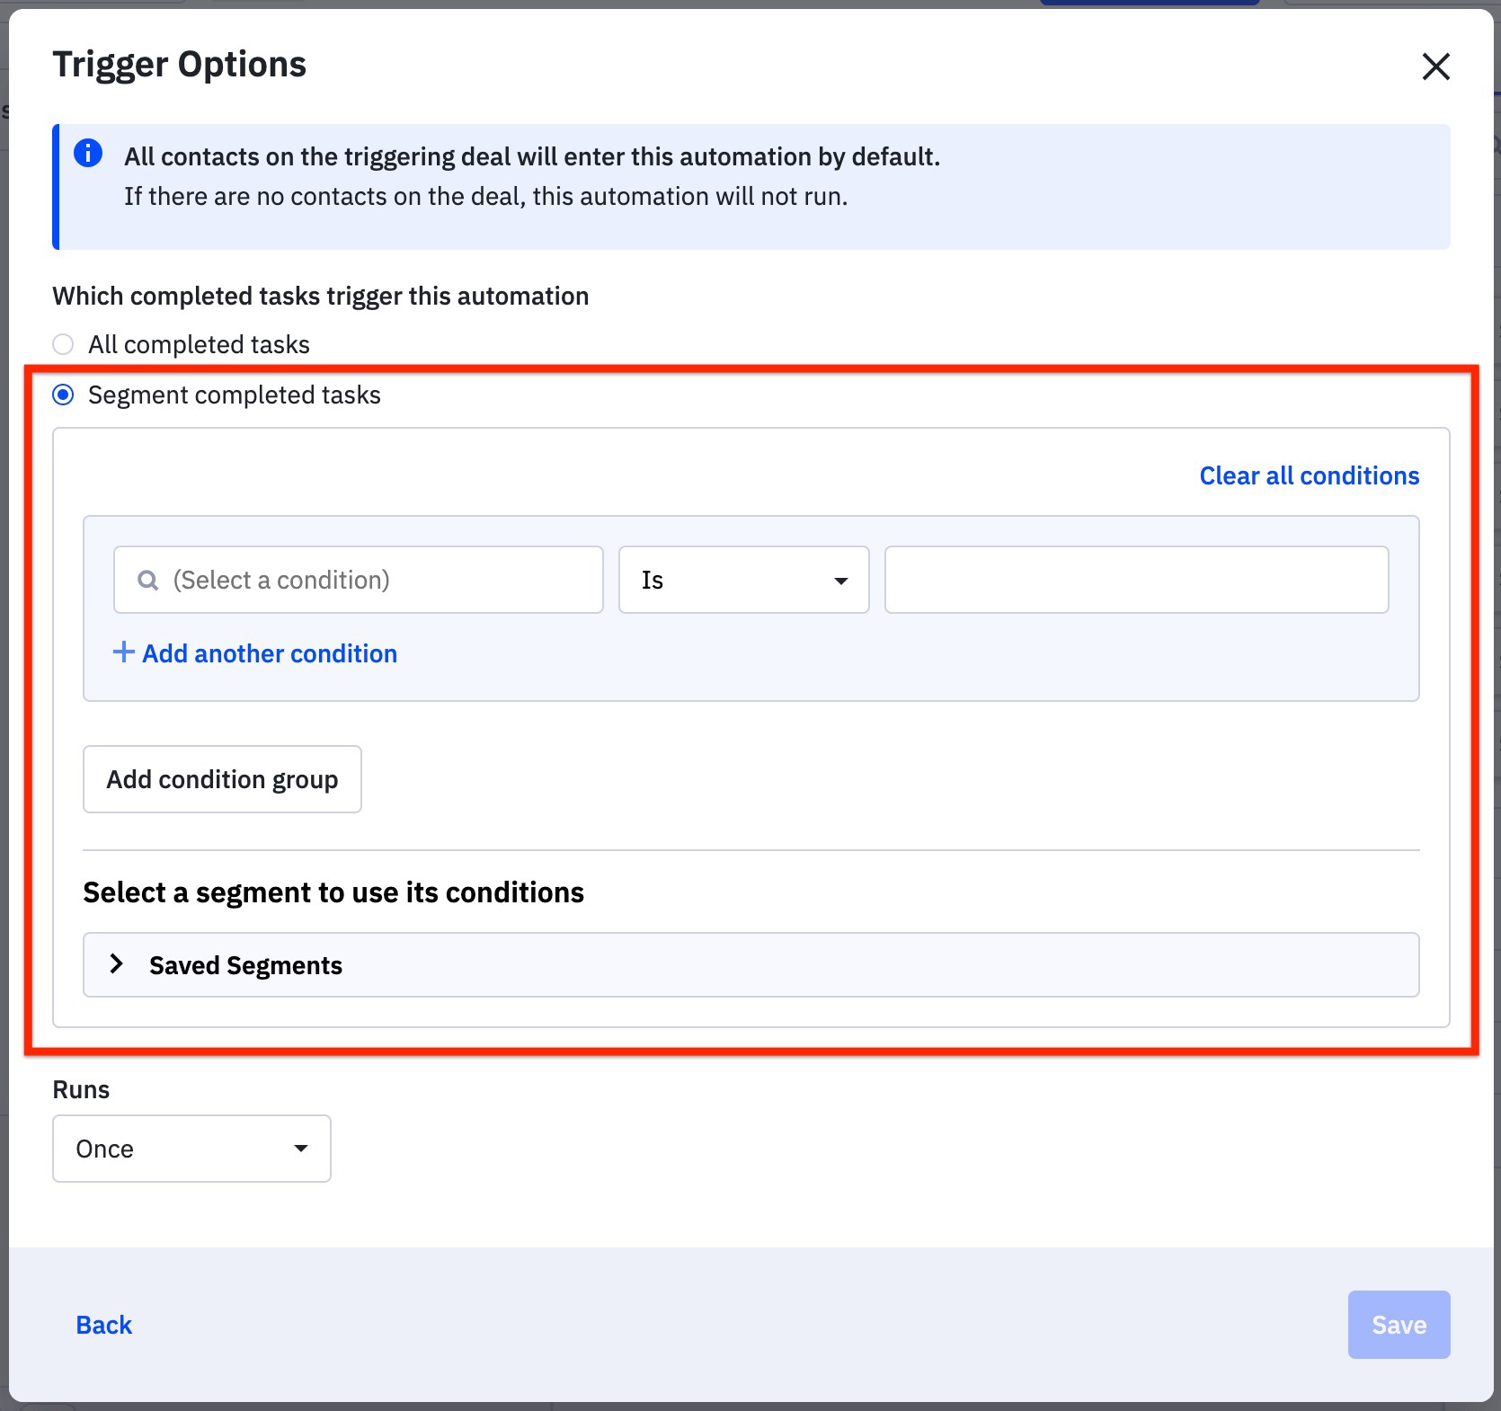The width and height of the screenshot is (1501, 1411).
Task: Open the Is comparison dropdown
Action: click(x=742, y=581)
